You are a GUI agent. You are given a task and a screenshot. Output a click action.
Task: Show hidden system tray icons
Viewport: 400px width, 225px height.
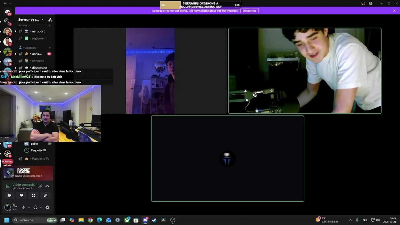coord(350,220)
